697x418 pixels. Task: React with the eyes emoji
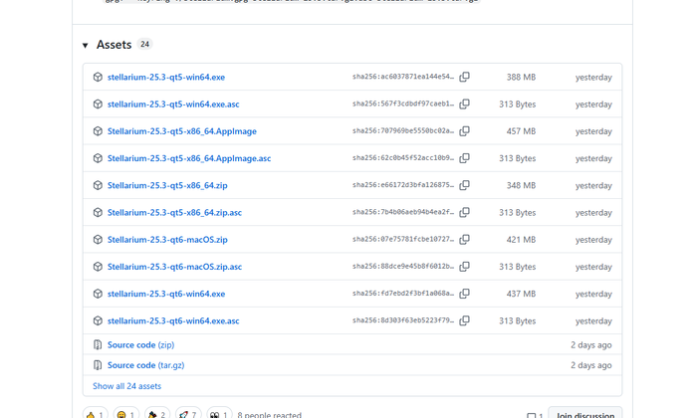(x=219, y=414)
